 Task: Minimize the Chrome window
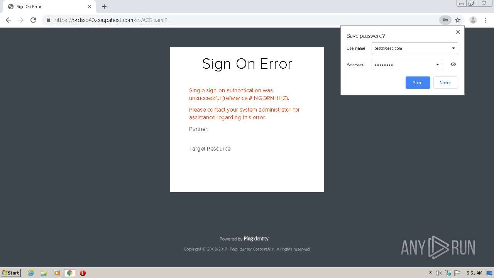461,3
